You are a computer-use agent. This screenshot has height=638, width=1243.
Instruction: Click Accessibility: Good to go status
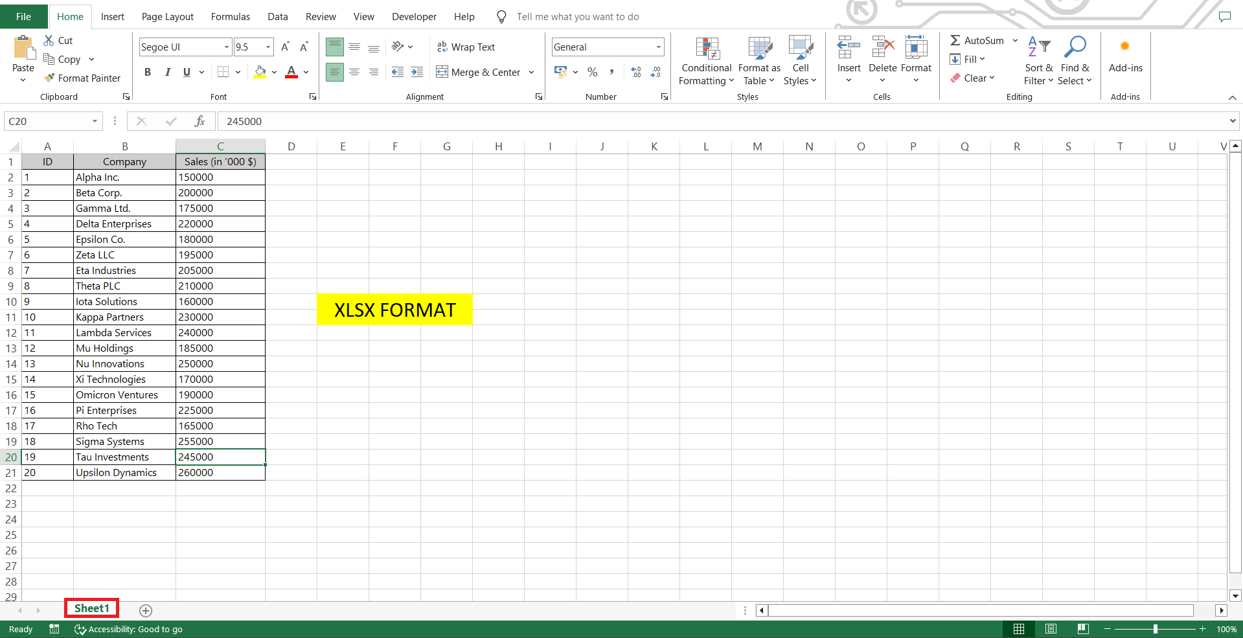(128, 629)
